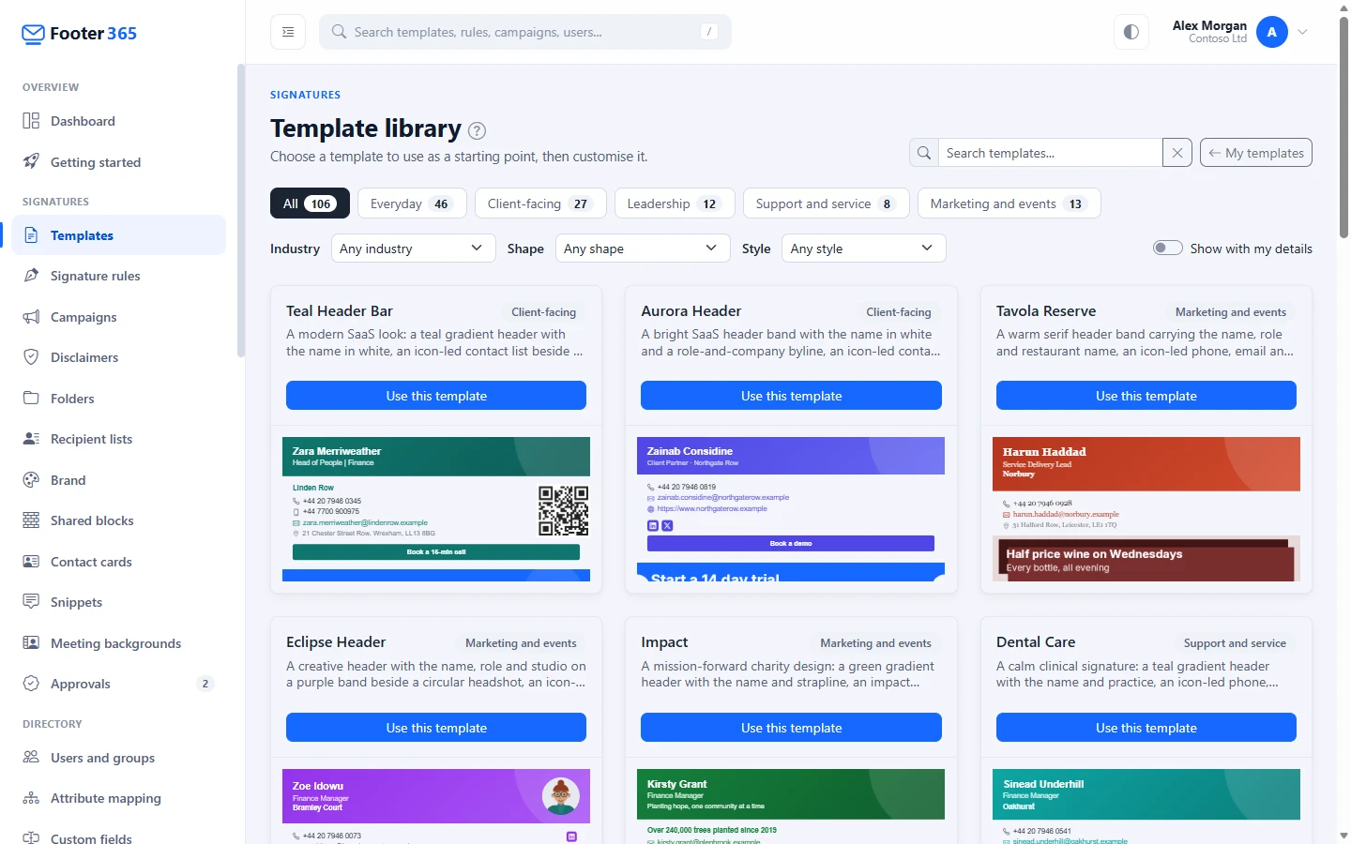Use the Aurora Header template
The image size is (1351, 844).
click(x=791, y=396)
